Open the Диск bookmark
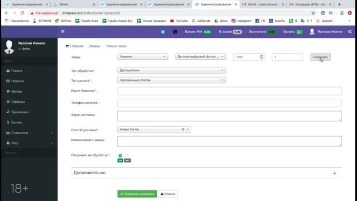This screenshot has height=201, width=357. click(x=221, y=21)
